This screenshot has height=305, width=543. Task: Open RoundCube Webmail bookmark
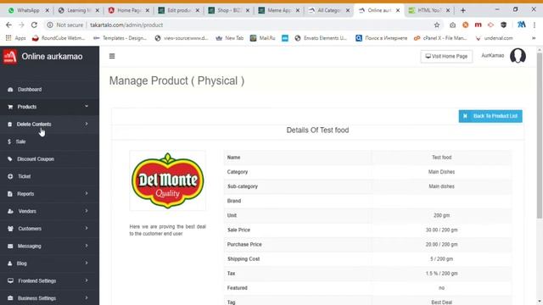pos(59,38)
